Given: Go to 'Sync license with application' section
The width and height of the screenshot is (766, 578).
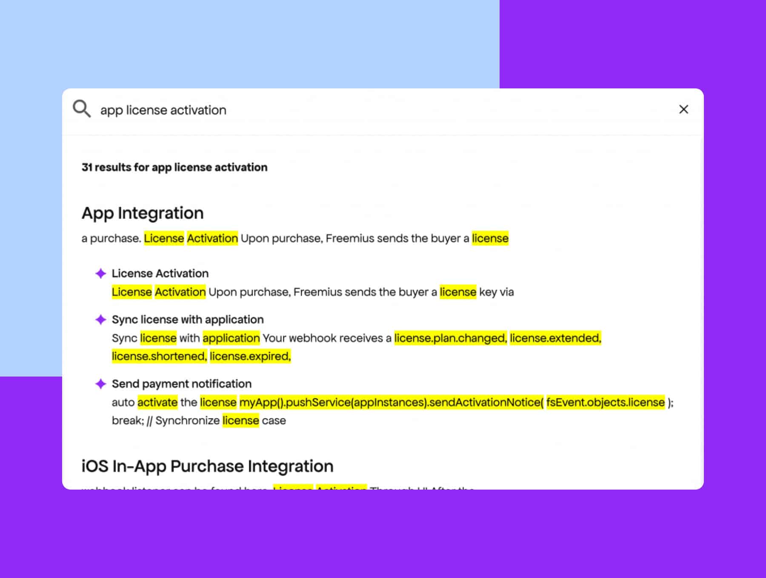Looking at the screenshot, I should click(x=188, y=320).
